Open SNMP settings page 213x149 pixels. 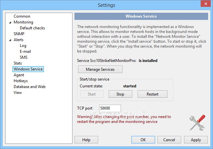pos(19,34)
